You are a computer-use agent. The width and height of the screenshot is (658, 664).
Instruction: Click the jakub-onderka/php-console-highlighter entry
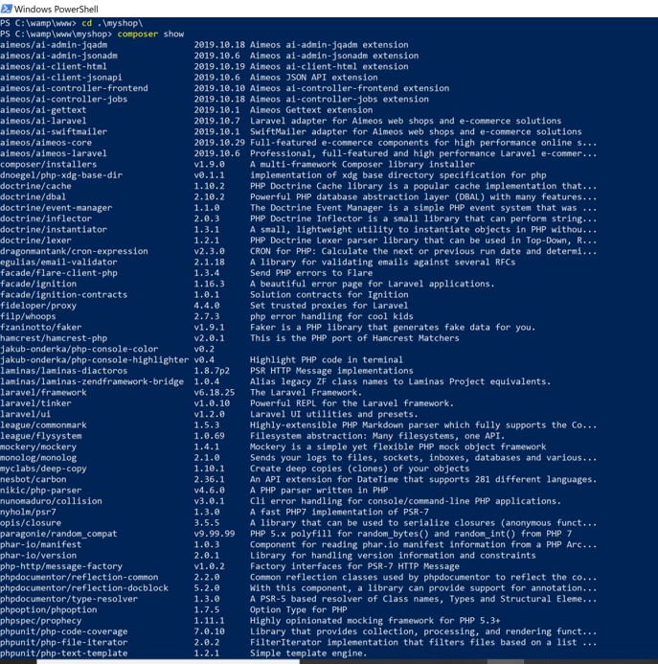95,360
